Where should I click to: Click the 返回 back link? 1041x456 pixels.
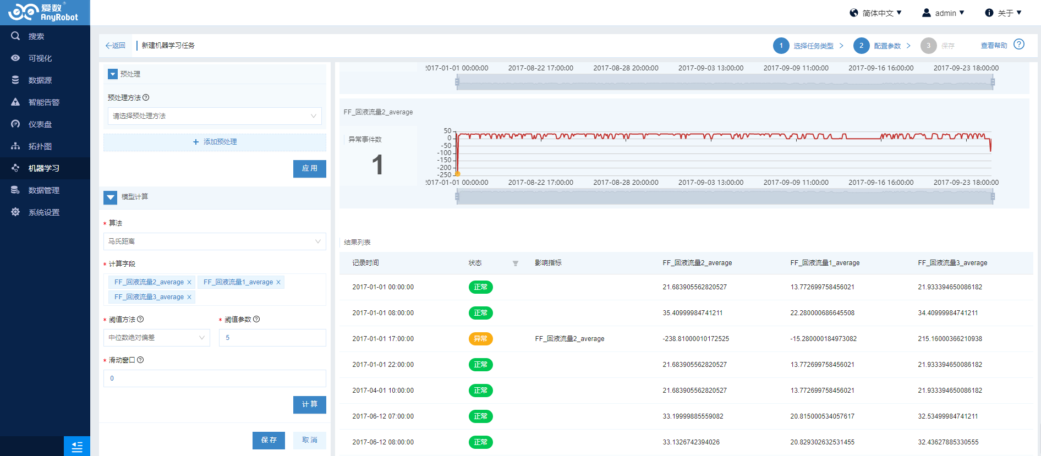(116, 46)
